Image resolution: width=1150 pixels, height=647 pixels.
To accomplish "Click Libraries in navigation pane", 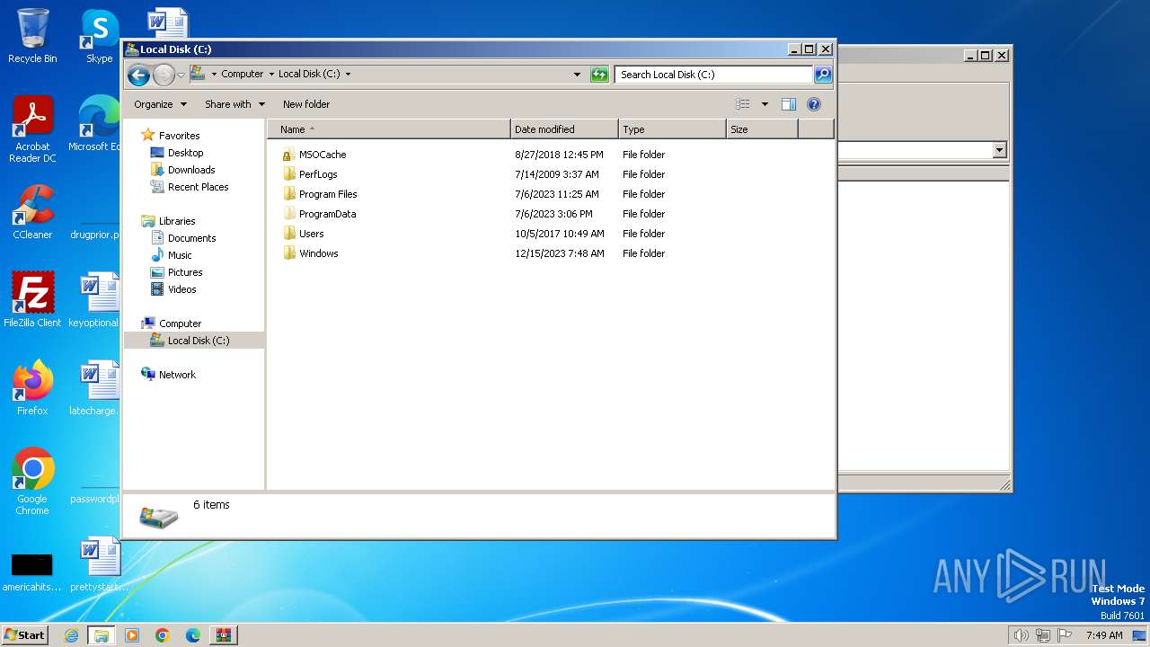I will [177, 221].
